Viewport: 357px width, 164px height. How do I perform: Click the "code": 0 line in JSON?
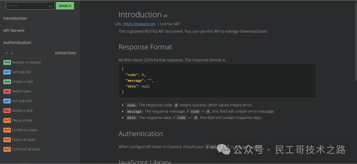coord(136,75)
